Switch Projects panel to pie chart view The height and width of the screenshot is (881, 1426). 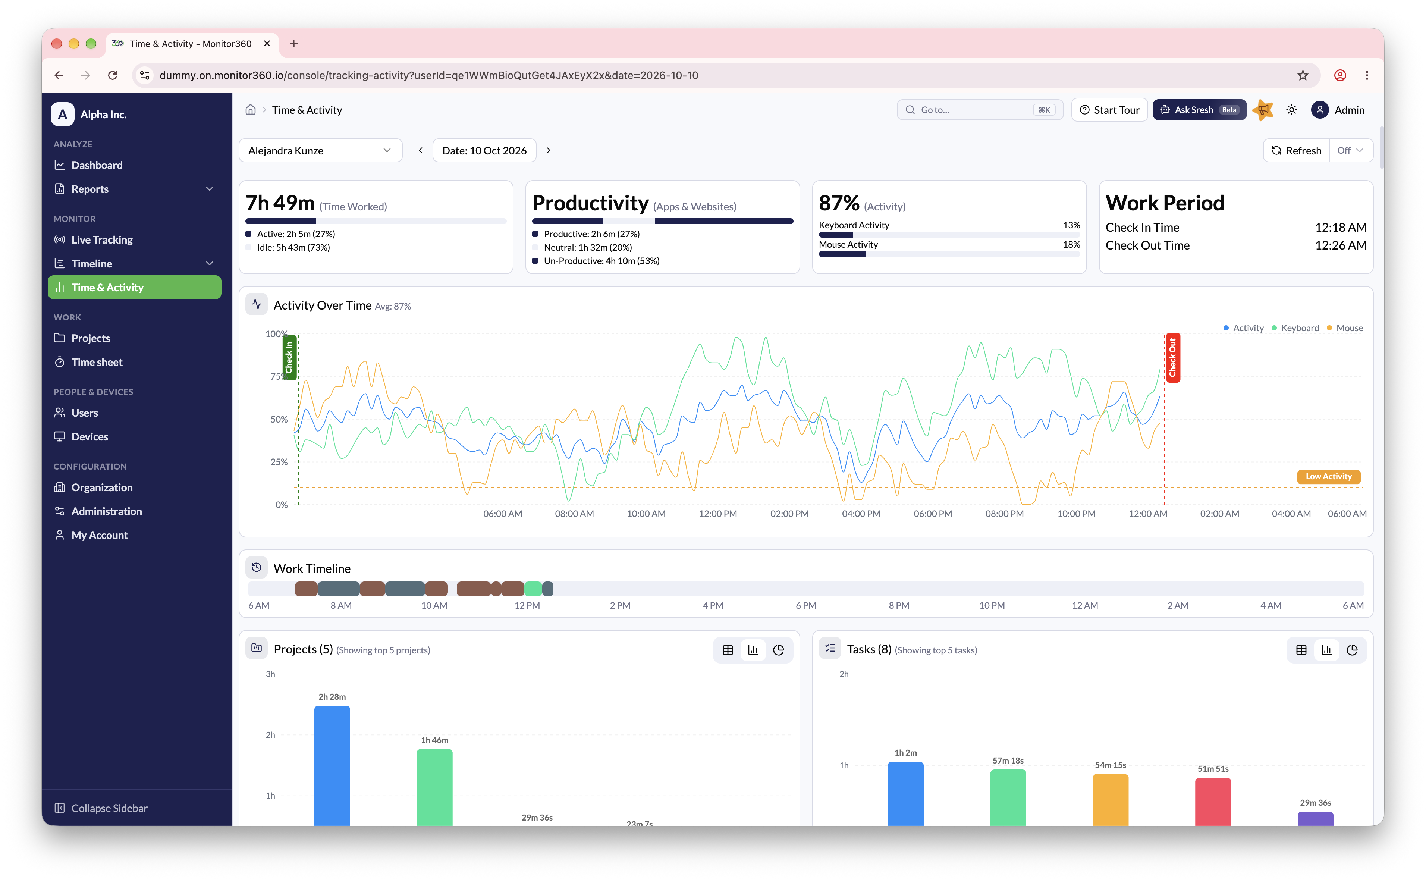pyautogui.click(x=778, y=650)
